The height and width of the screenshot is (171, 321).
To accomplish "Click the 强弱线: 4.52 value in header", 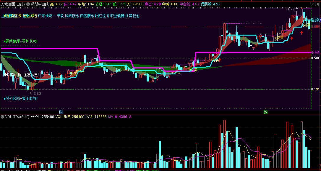I will (x=210, y=4).
